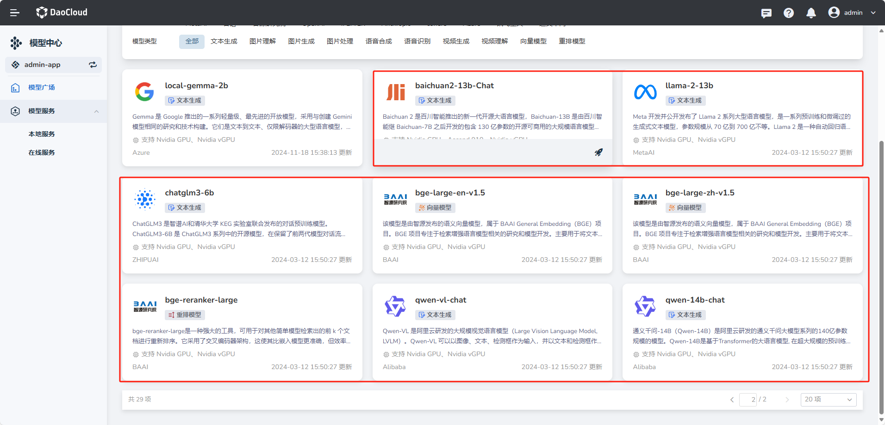Filter models by 视频理解

click(x=494, y=41)
